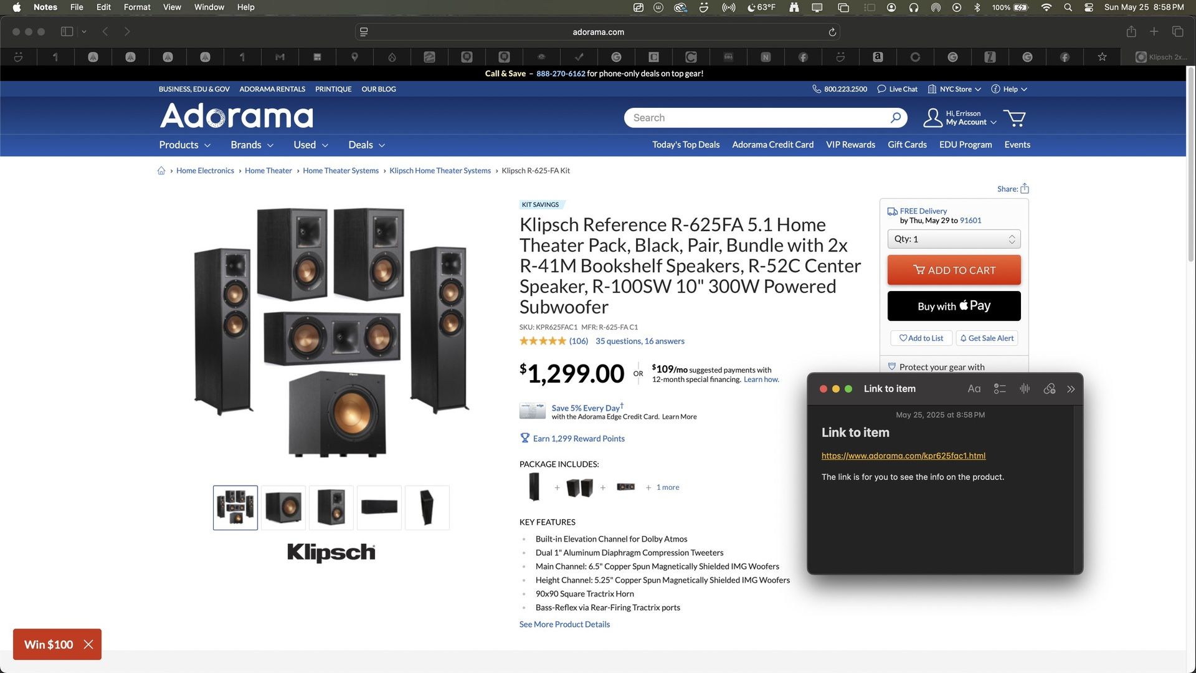The width and height of the screenshot is (1196, 673).
Task: Open the File menu
Action: (77, 7)
